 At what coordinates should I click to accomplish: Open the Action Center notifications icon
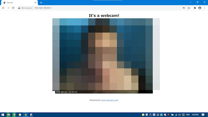(203, 115)
